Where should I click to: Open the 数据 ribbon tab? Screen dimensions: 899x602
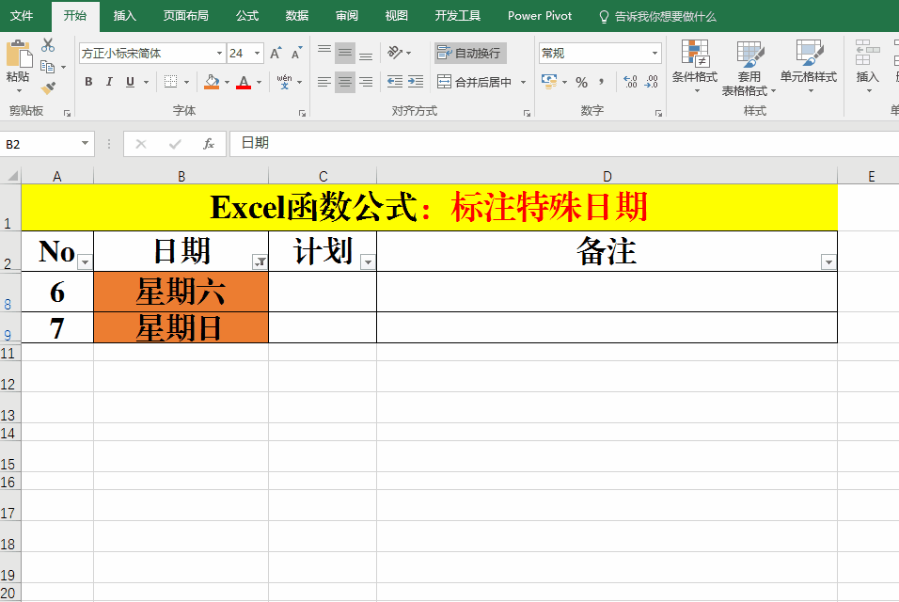pos(296,16)
